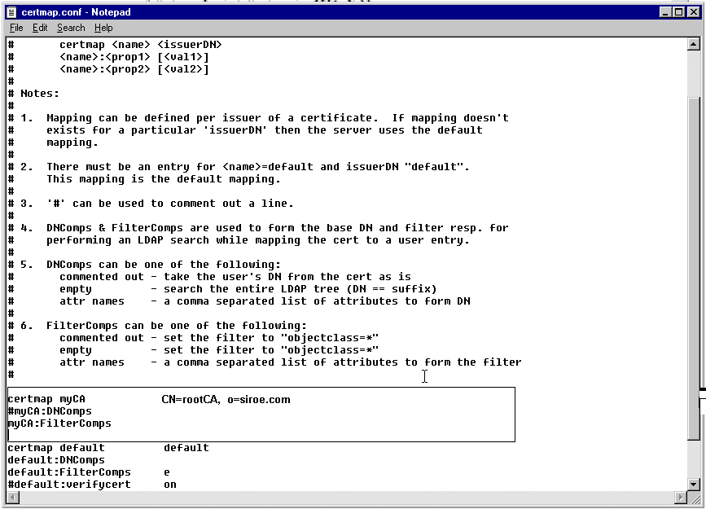
Task: Click the empty line below myCA:FilterComps
Action: pyautogui.click(x=261, y=435)
